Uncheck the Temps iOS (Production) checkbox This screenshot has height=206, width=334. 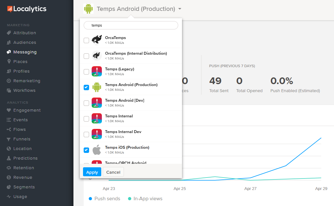coord(86,150)
